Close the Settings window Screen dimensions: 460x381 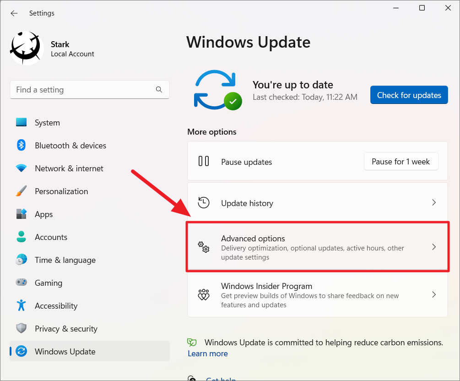(448, 8)
